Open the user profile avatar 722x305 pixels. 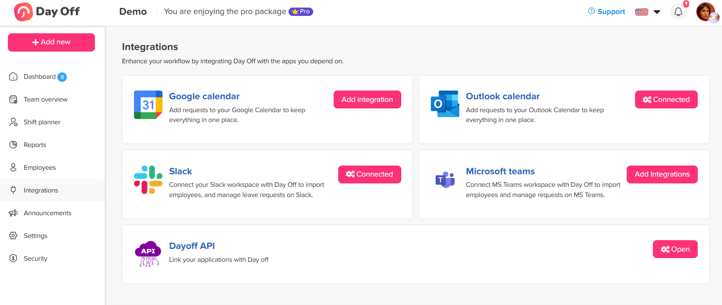(x=706, y=12)
